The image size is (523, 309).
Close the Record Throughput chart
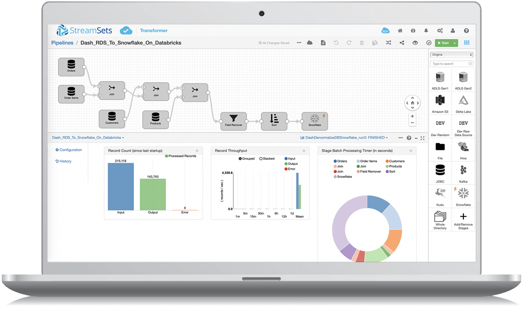304,151
